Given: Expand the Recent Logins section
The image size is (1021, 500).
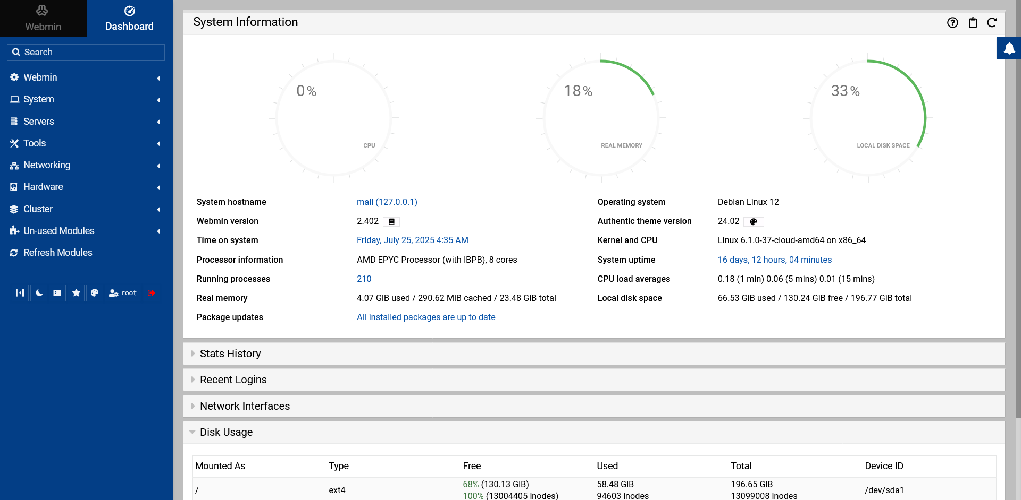Looking at the screenshot, I should (233, 380).
